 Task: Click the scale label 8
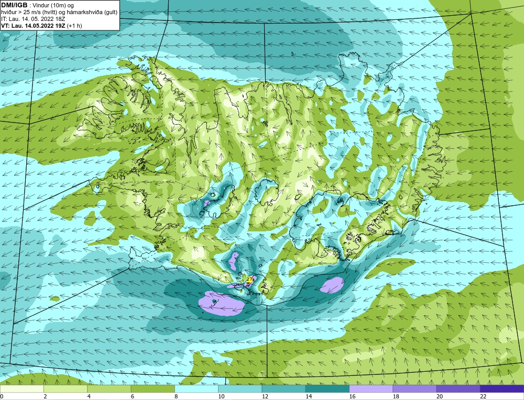pyautogui.click(x=176, y=396)
